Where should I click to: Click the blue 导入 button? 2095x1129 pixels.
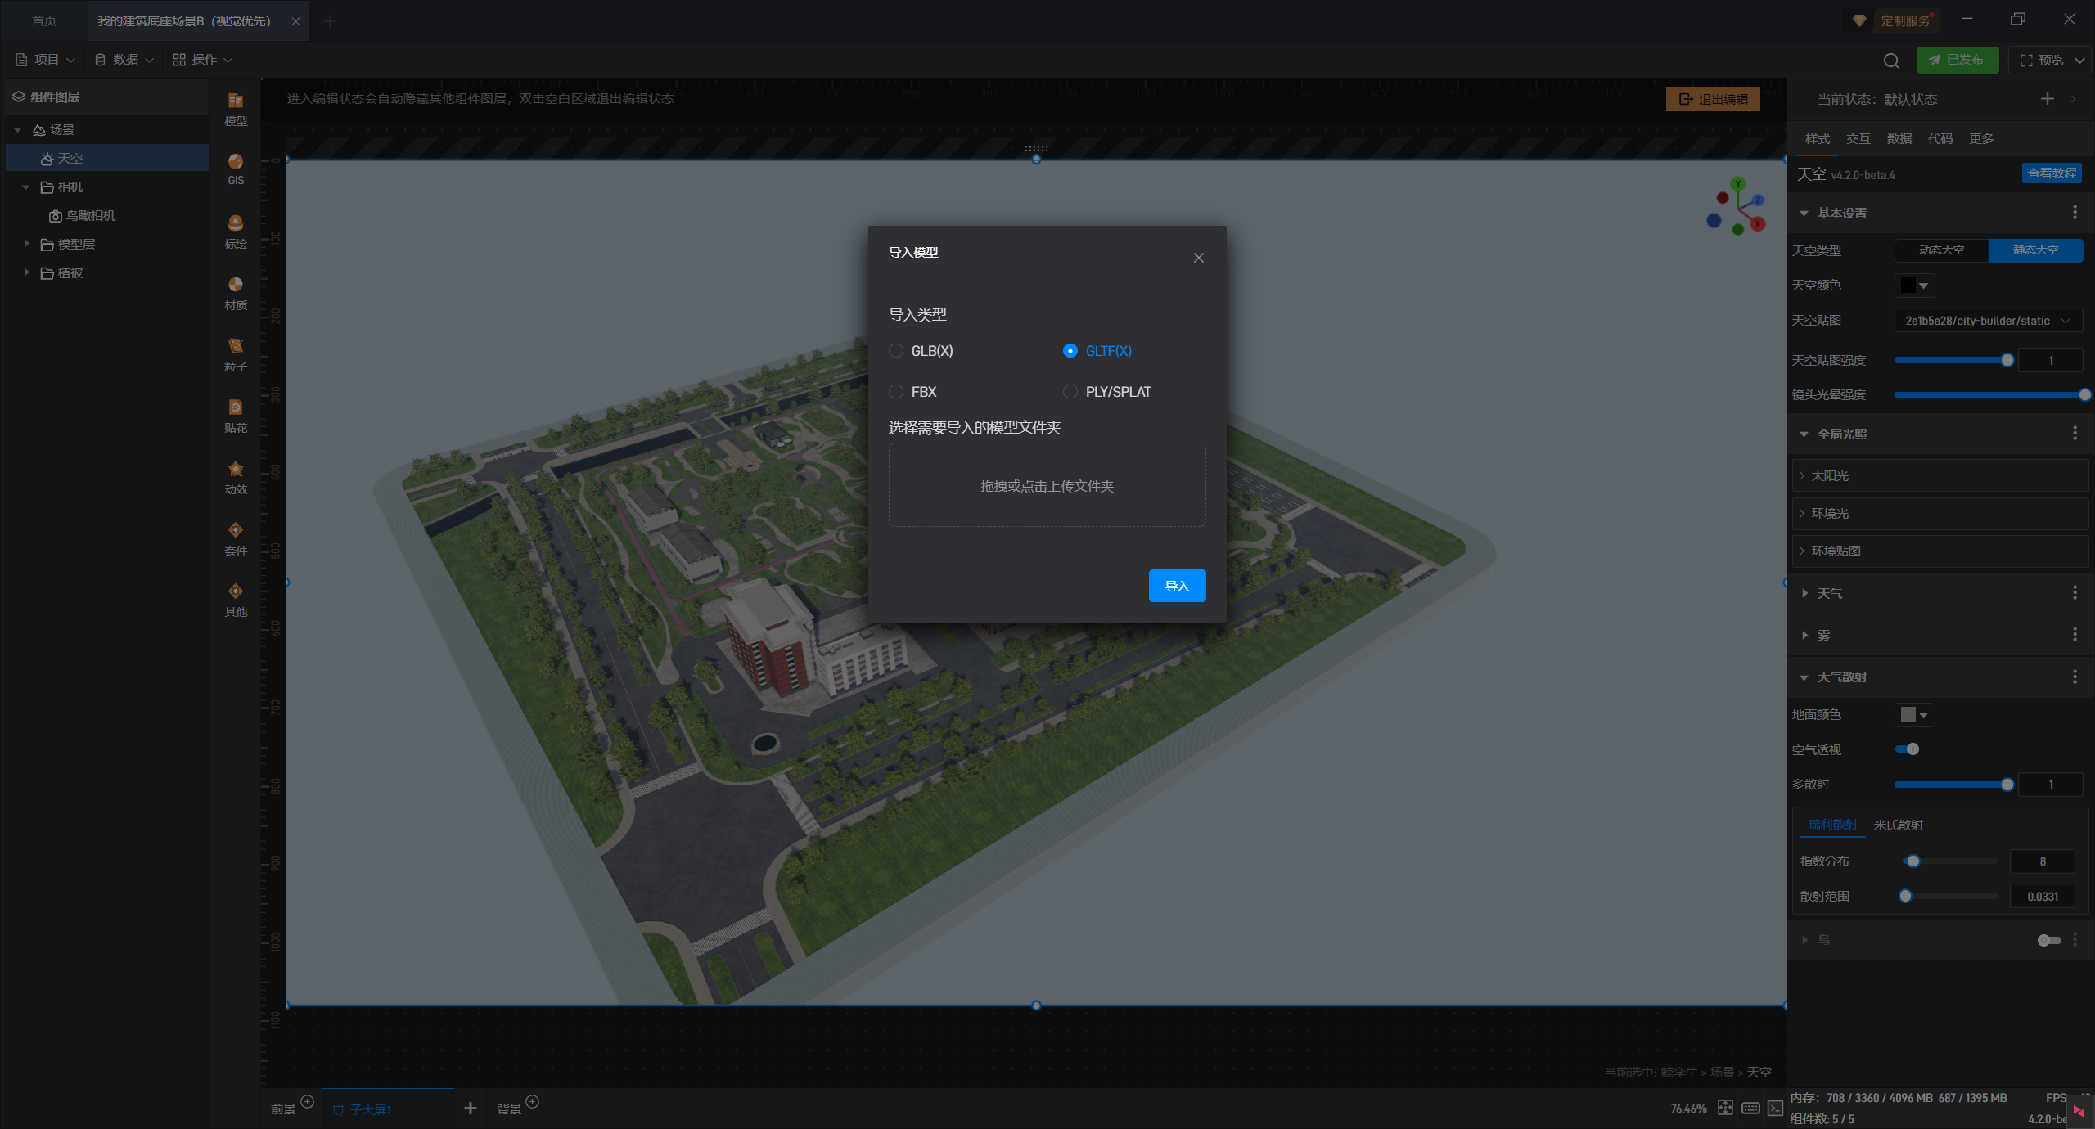[1177, 586]
